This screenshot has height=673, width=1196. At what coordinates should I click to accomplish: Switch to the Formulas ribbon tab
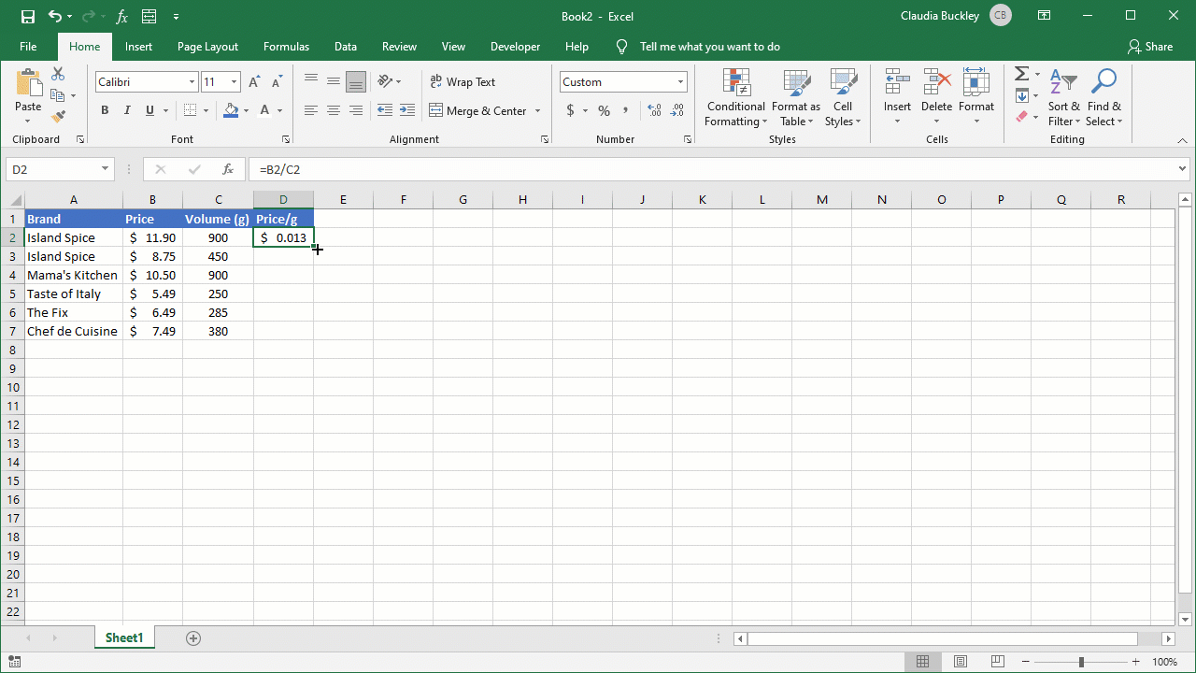(x=286, y=46)
